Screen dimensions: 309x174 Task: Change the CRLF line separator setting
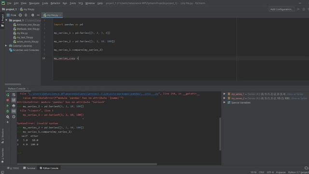point(261,173)
